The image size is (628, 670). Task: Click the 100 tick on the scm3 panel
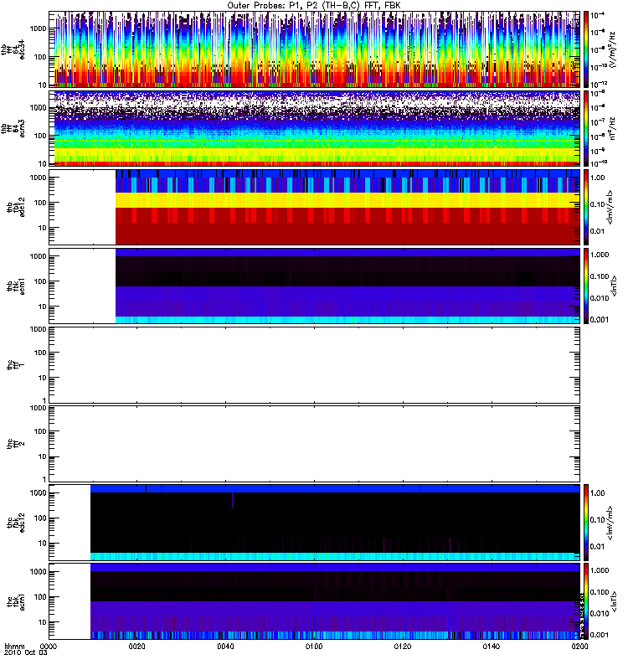(x=40, y=136)
